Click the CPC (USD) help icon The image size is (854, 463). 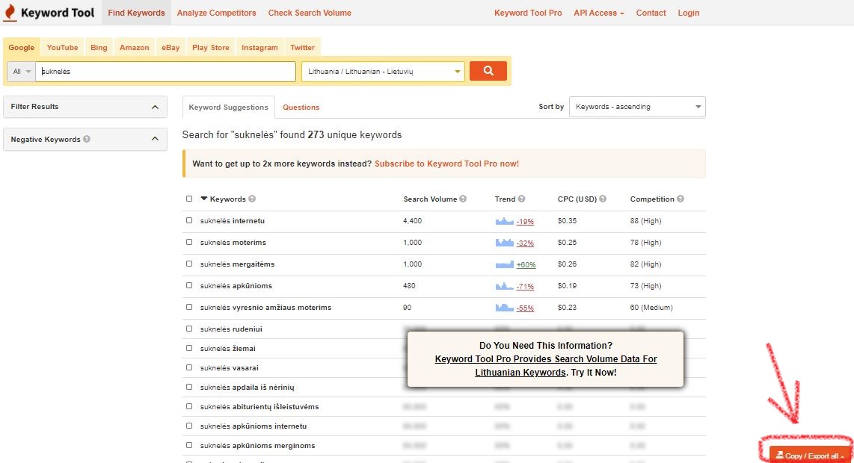coord(603,199)
